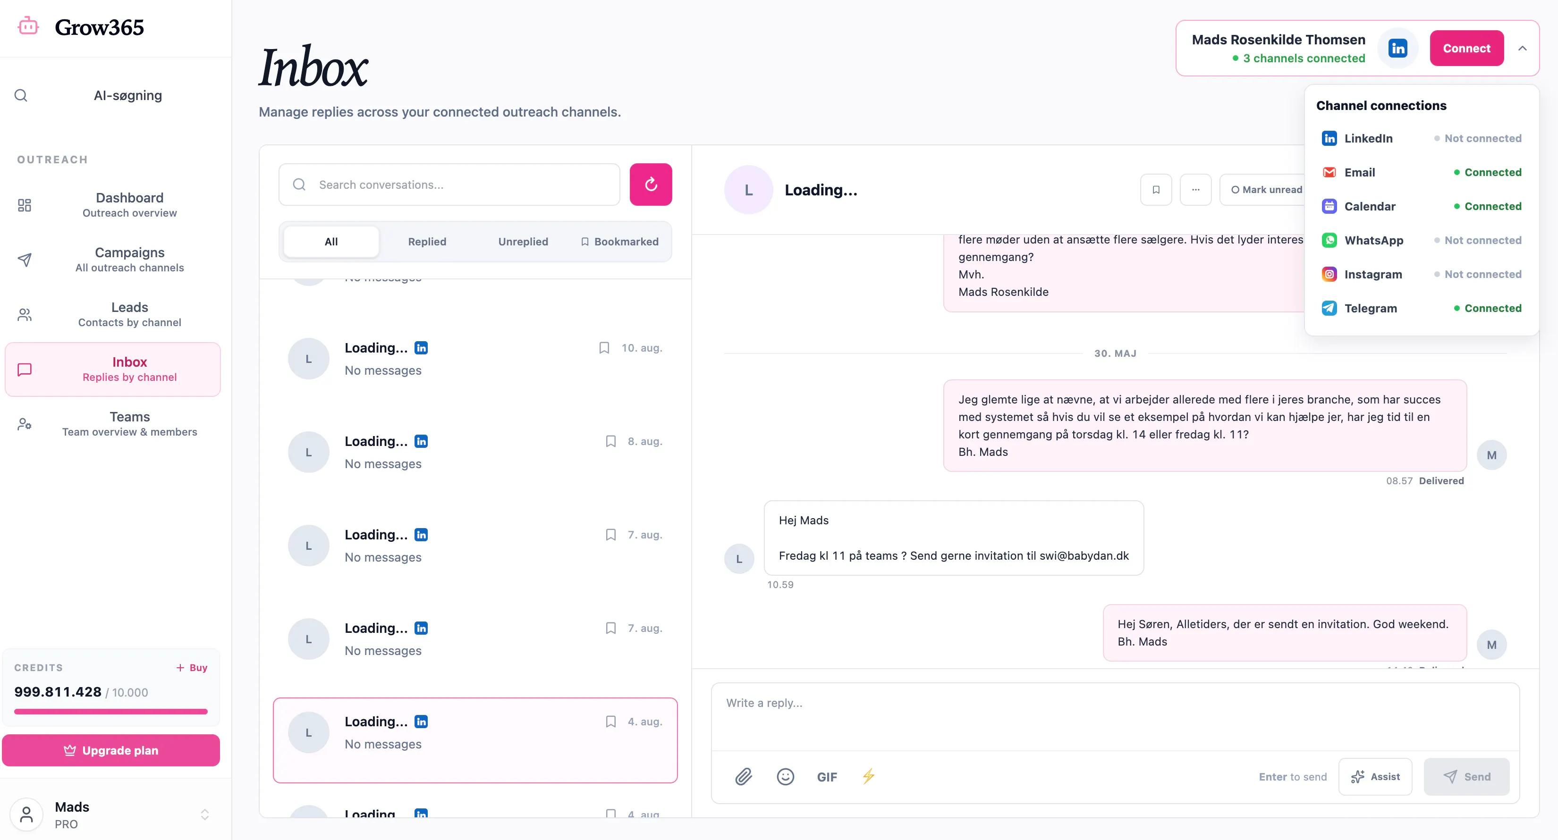Expand the Mads PRO account switcher
Image resolution: width=1558 pixels, height=840 pixels.
(x=204, y=815)
